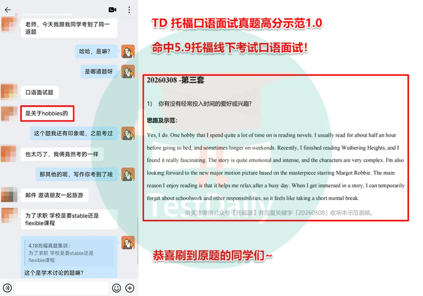
Task: Select message 那其他的呢，写作你考到了啥
Action: point(76,174)
